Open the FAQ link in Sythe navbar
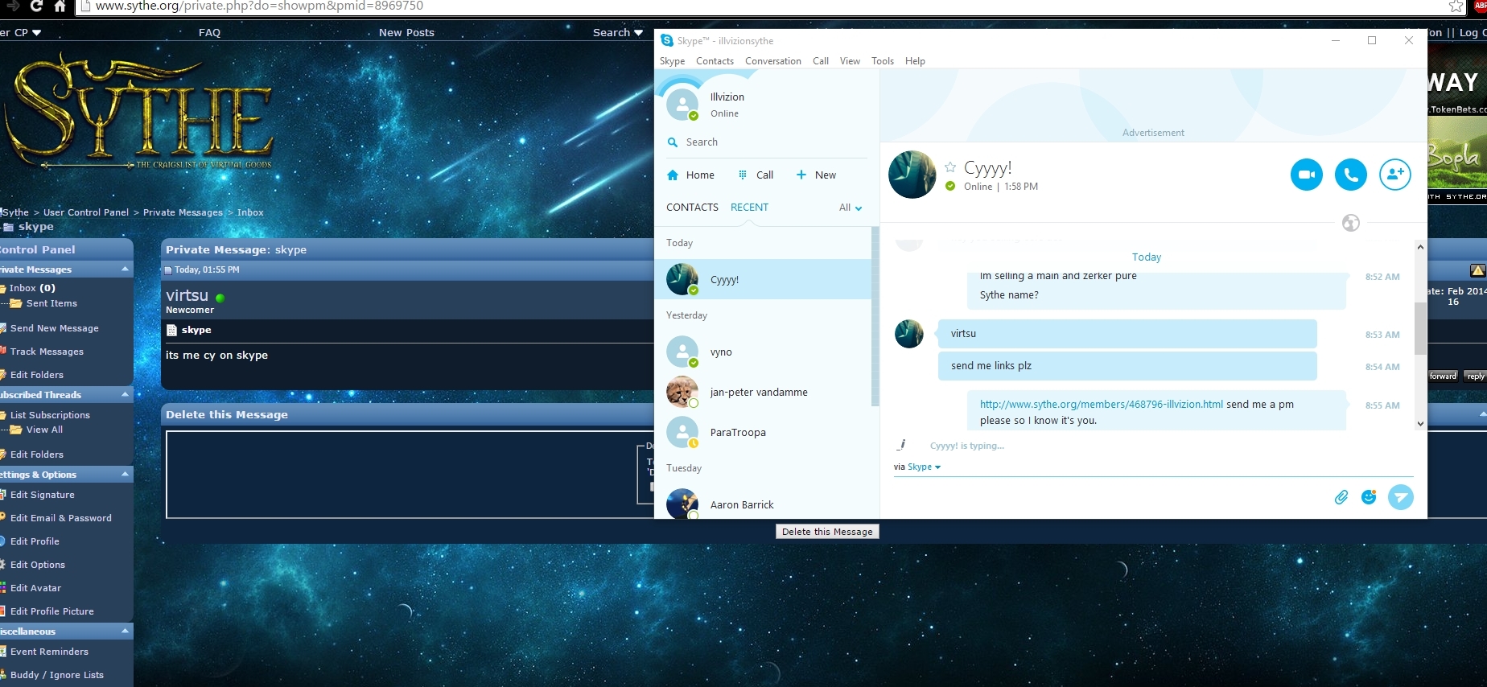Screen dimensions: 1487x687 (209, 33)
